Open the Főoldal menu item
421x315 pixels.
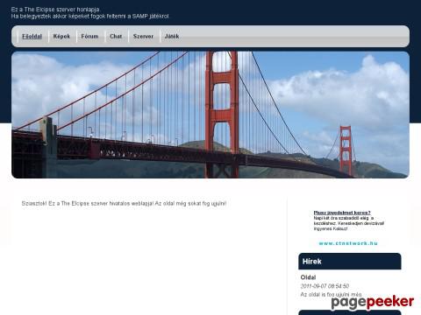tap(32, 37)
